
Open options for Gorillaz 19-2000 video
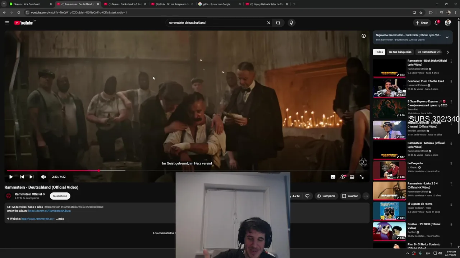[x=451, y=225]
